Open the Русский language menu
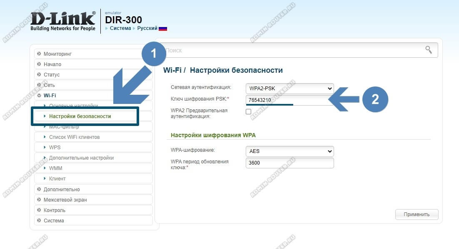Viewport: 459px width, 249px height. (x=147, y=28)
